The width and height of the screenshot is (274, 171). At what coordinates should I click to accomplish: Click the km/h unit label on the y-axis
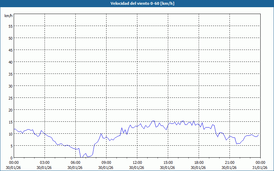pos(8,16)
